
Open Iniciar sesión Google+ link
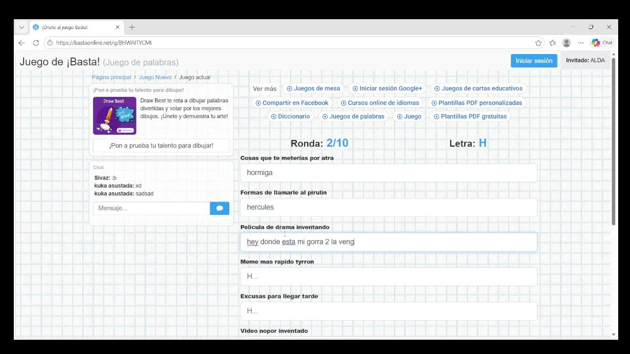(387, 88)
